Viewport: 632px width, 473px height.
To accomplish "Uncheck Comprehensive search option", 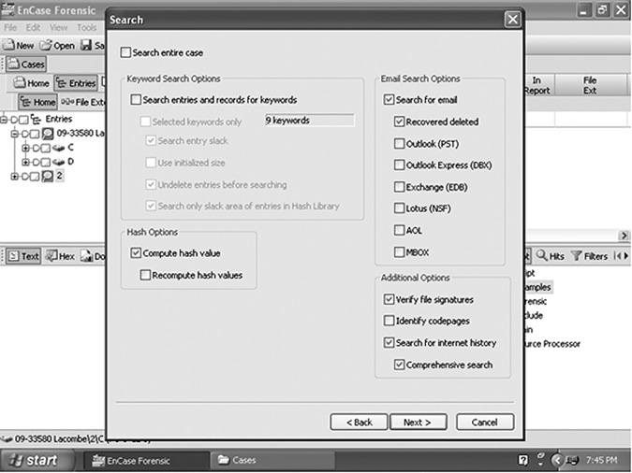I will coord(399,365).
